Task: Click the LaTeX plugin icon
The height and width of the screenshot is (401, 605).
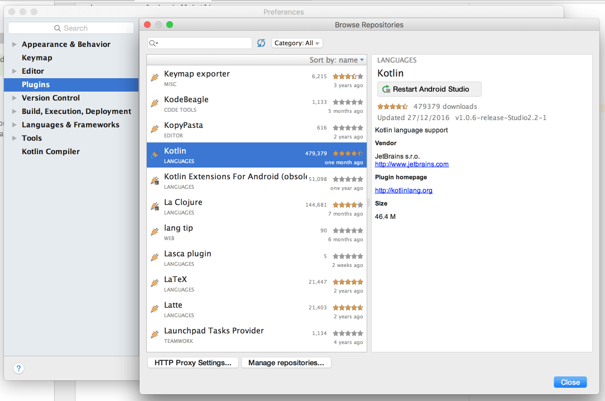Action: click(x=155, y=283)
